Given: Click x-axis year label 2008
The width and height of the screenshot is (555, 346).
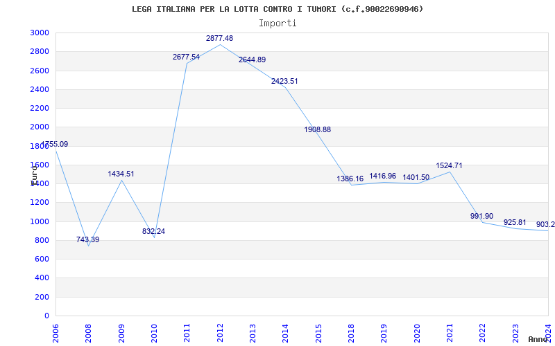Looking at the screenshot, I should point(89,333).
